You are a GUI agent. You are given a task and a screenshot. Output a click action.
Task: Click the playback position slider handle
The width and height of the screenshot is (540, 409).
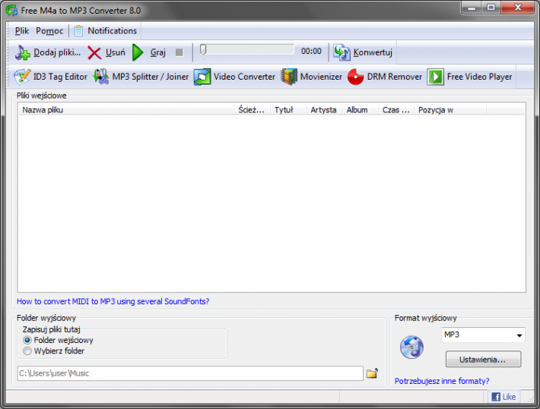coord(203,49)
